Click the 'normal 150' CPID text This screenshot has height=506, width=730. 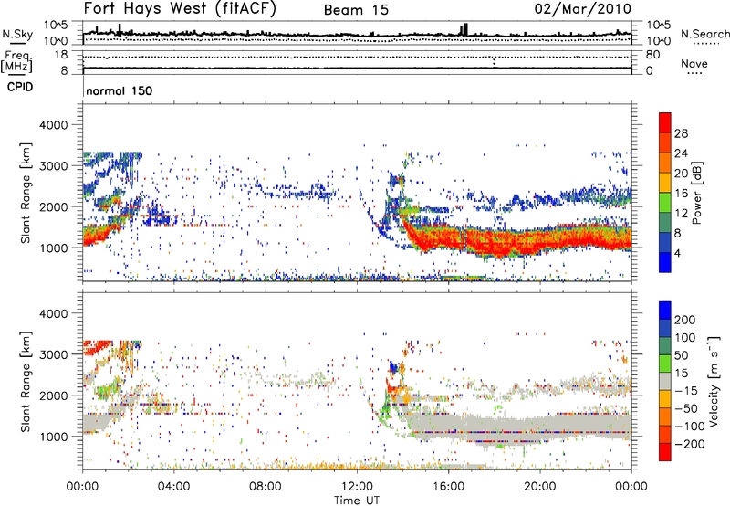[120, 90]
